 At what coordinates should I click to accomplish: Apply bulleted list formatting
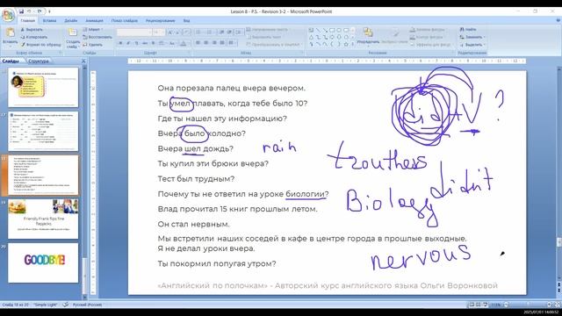click(x=199, y=32)
